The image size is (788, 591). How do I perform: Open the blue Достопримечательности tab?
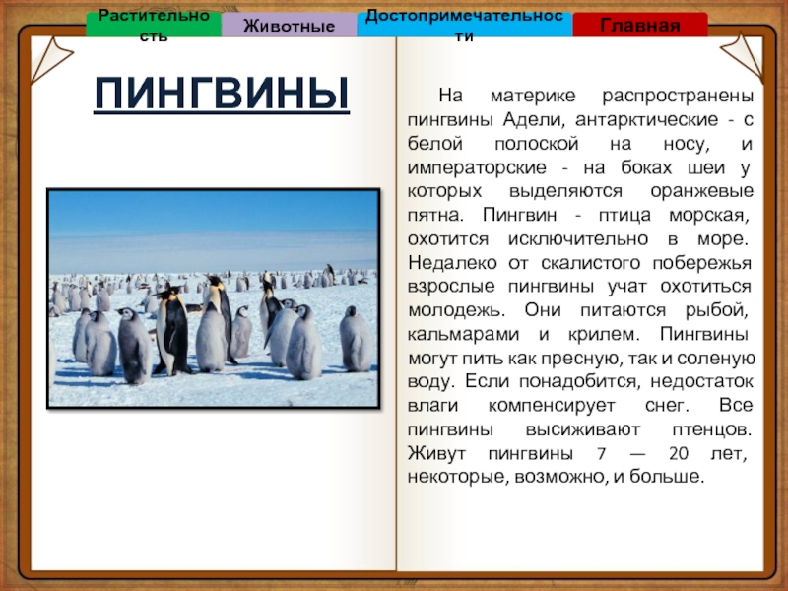(464, 25)
